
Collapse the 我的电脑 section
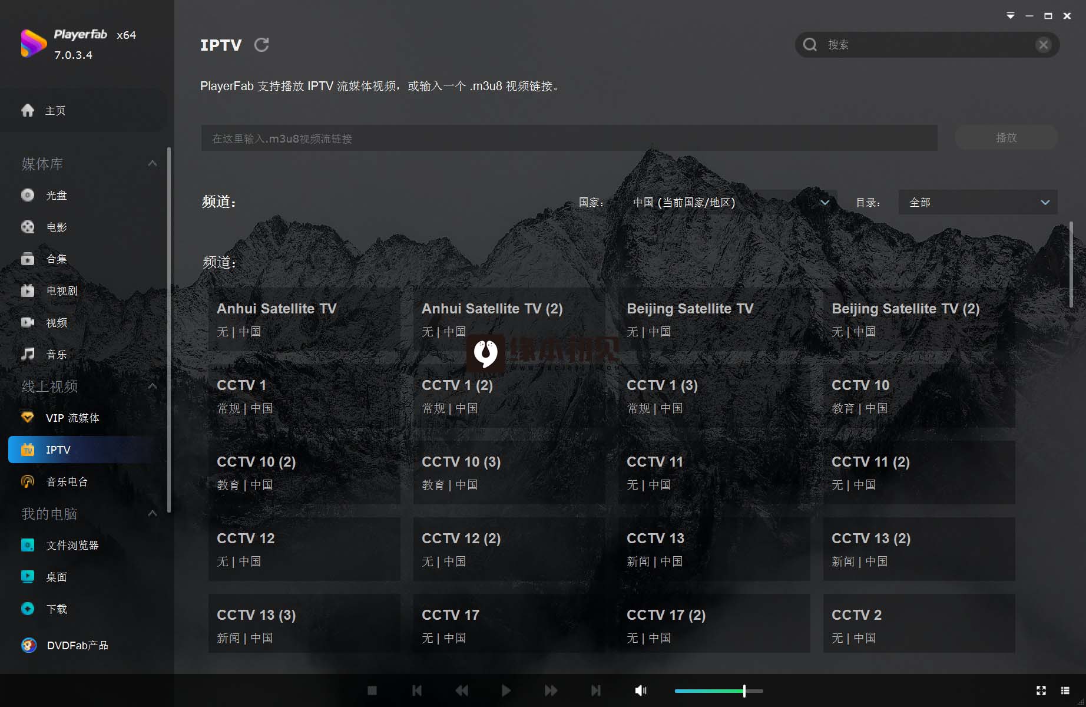click(153, 513)
